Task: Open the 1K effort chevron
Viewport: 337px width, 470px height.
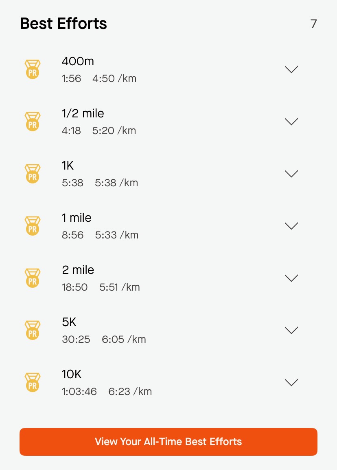Action: coord(291,174)
